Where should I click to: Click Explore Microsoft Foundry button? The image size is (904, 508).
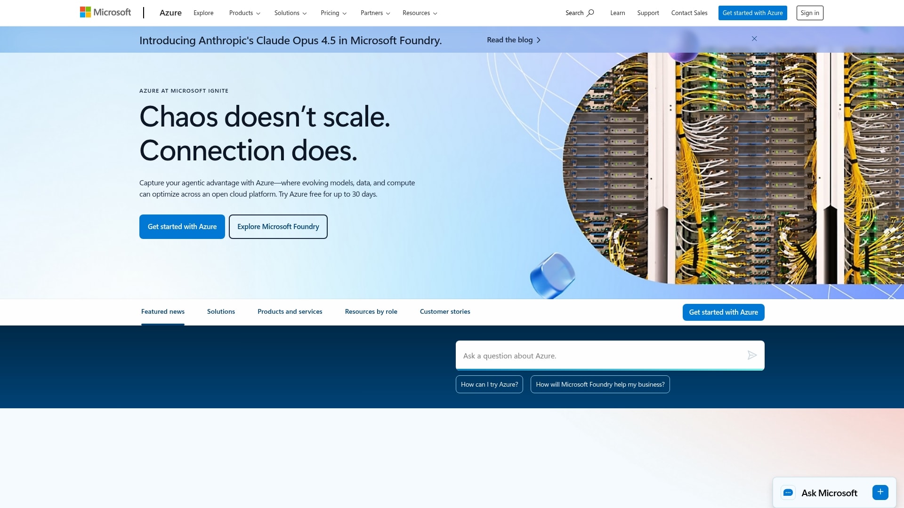(278, 227)
